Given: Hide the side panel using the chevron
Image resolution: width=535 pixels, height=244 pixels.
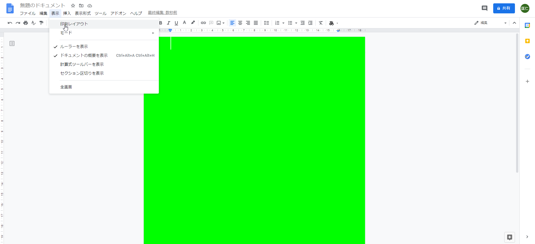Looking at the screenshot, I should (x=527, y=237).
